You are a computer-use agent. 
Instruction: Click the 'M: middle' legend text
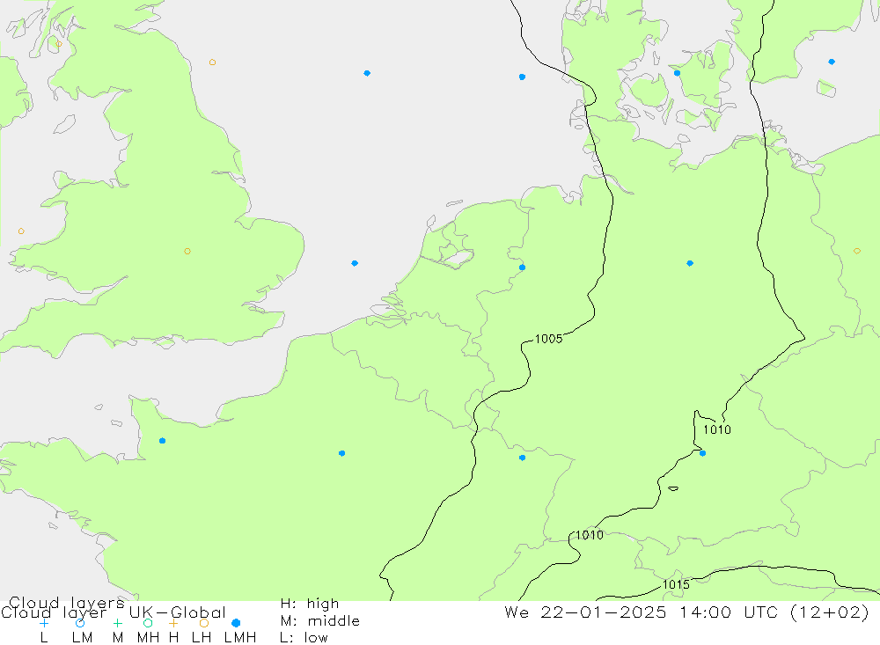click(320, 621)
